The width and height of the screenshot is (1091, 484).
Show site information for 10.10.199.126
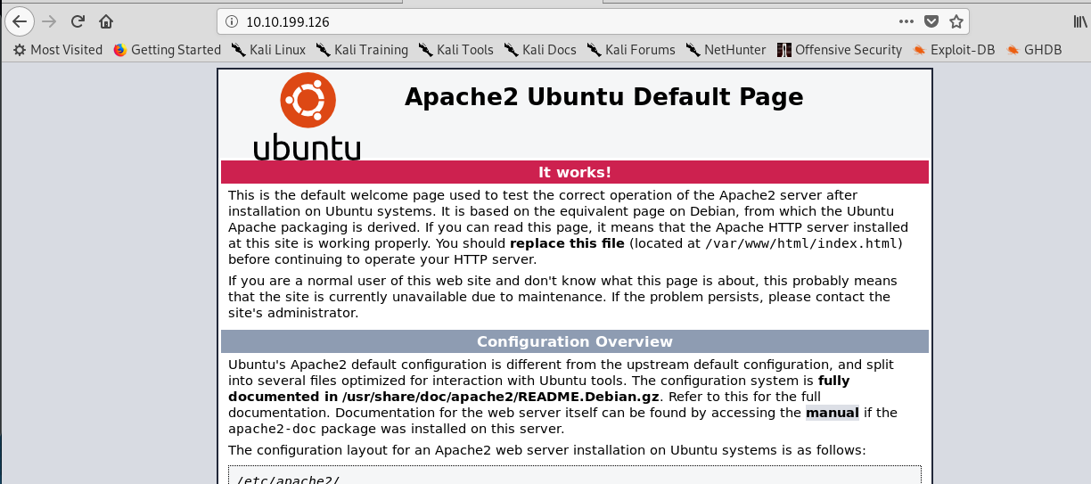tap(231, 21)
